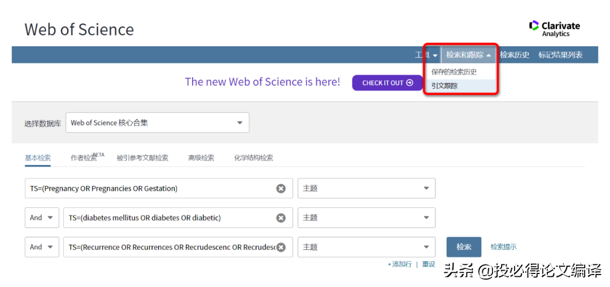610x287 pixels.
Task: Click the +添加行 link
Action: point(399,264)
